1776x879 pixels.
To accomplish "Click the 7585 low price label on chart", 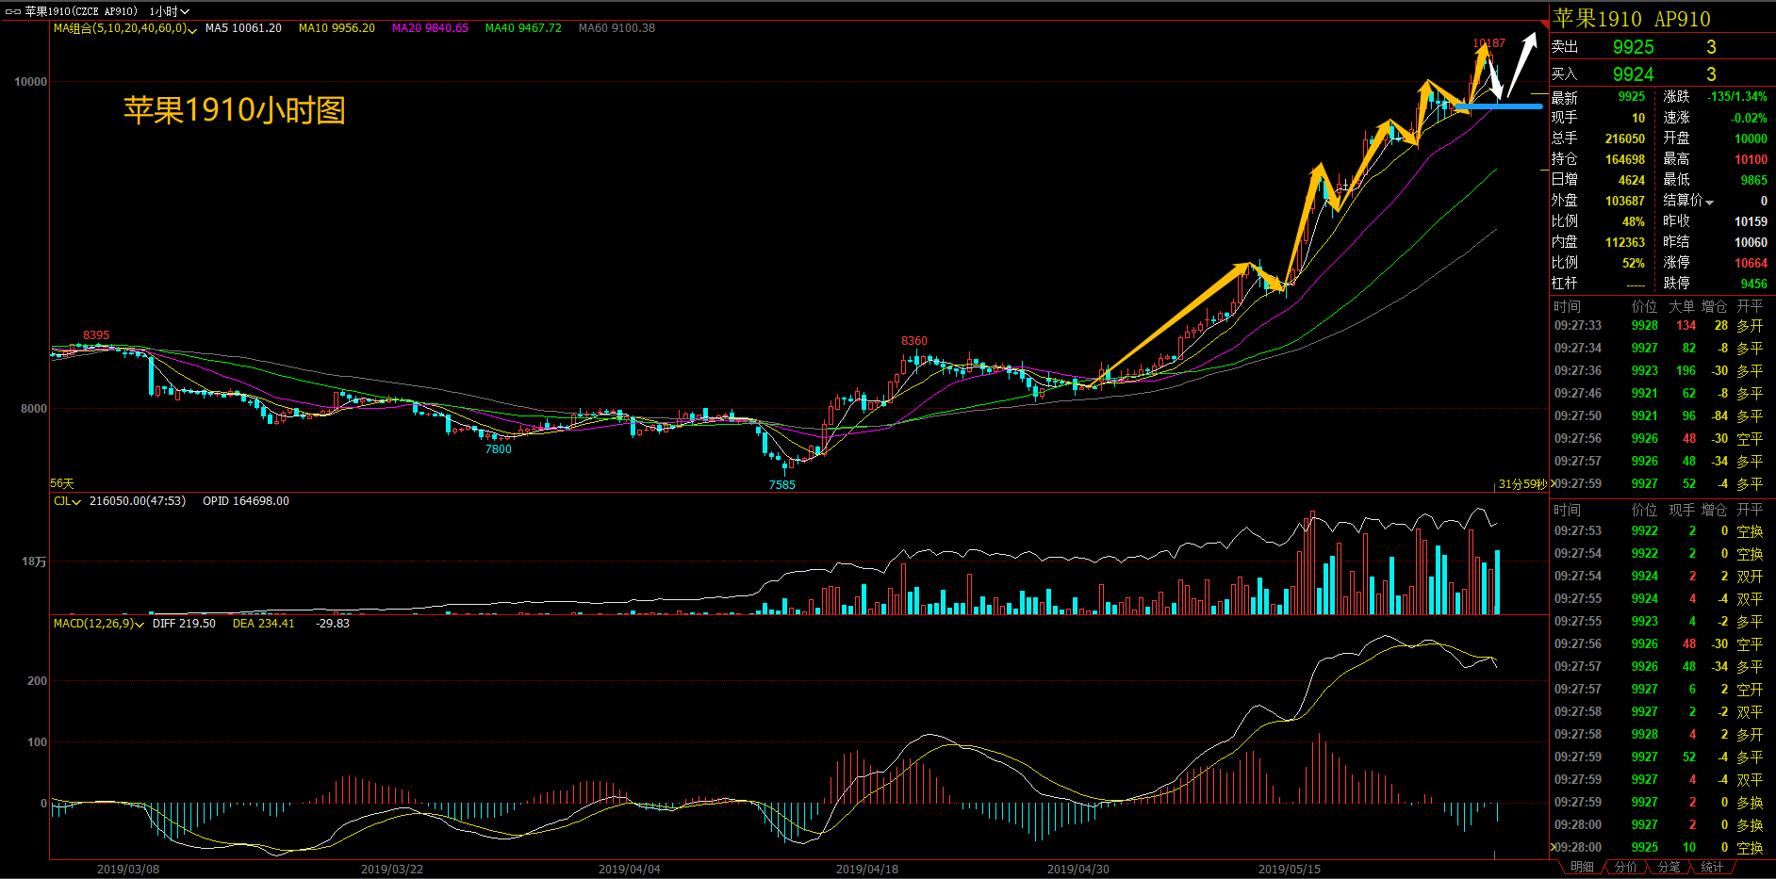I will click(x=781, y=485).
